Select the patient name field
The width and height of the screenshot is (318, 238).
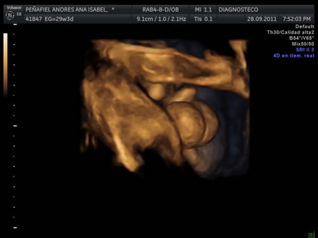pyautogui.click(x=70, y=10)
